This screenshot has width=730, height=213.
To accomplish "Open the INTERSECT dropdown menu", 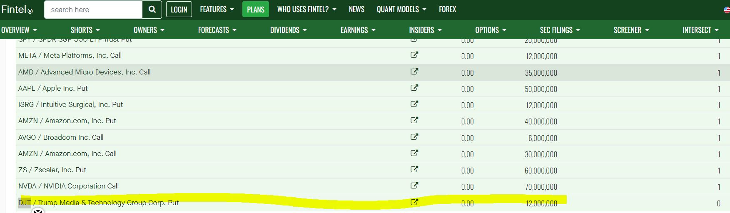I will (x=701, y=30).
